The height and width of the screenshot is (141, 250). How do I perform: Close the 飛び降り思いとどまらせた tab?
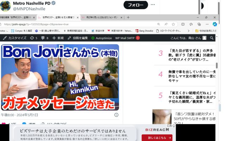coord(121,18)
